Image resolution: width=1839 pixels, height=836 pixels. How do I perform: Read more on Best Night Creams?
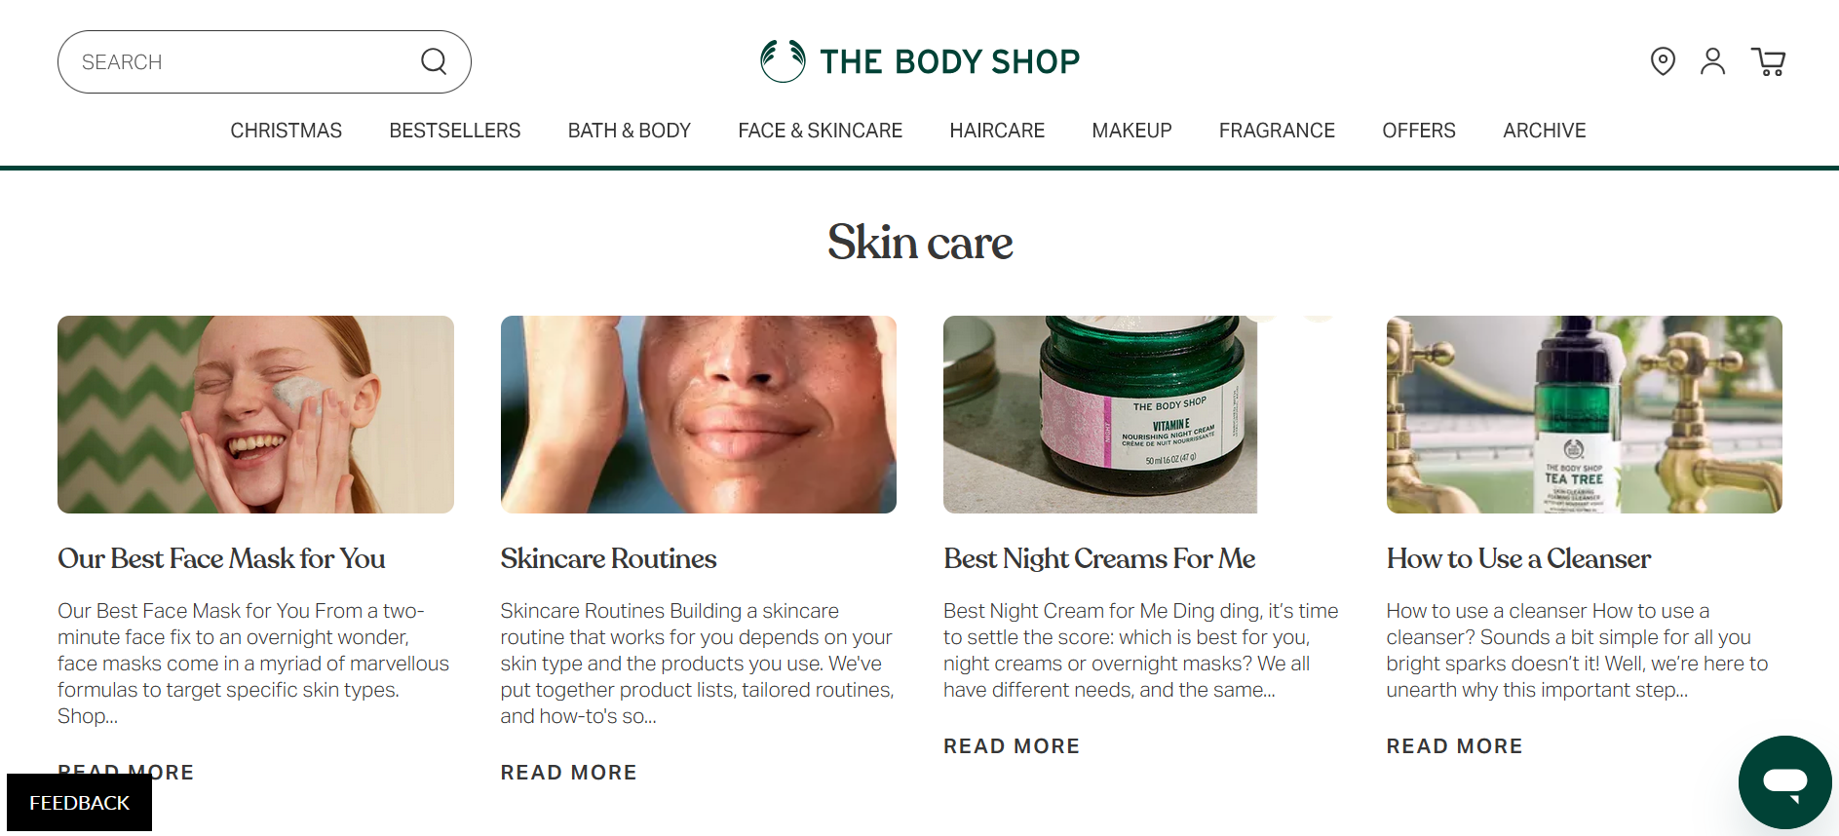(1012, 746)
